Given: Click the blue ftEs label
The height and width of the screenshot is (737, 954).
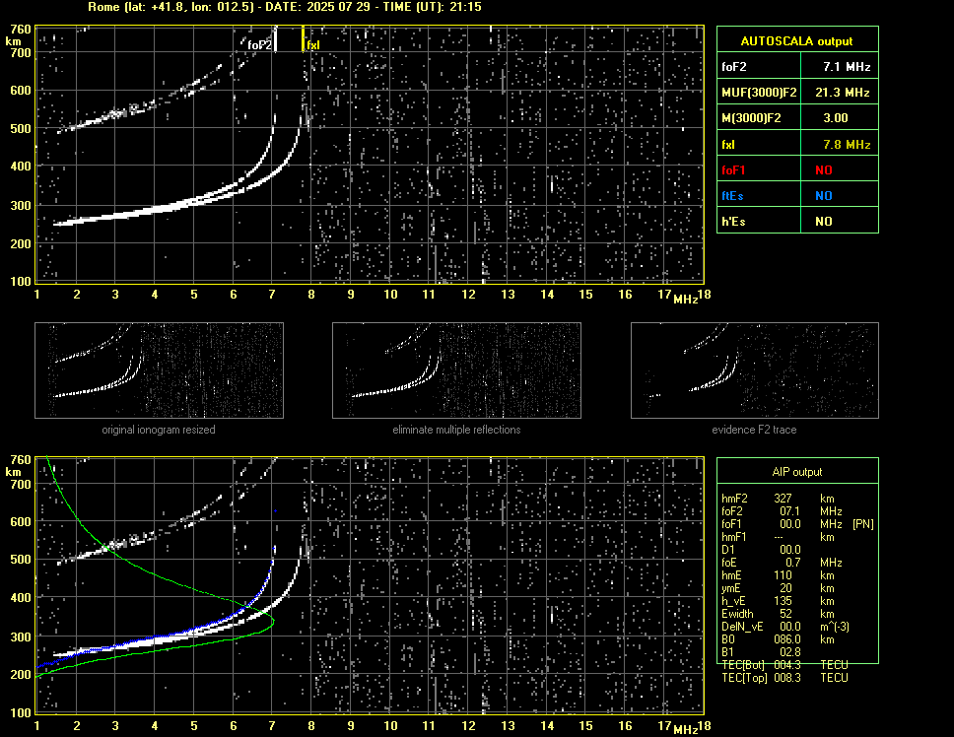Looking at the screenshot, I should coord(732,196).
